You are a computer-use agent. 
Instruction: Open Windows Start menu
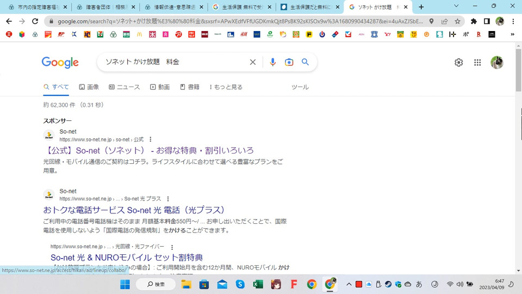pos(125,284)
